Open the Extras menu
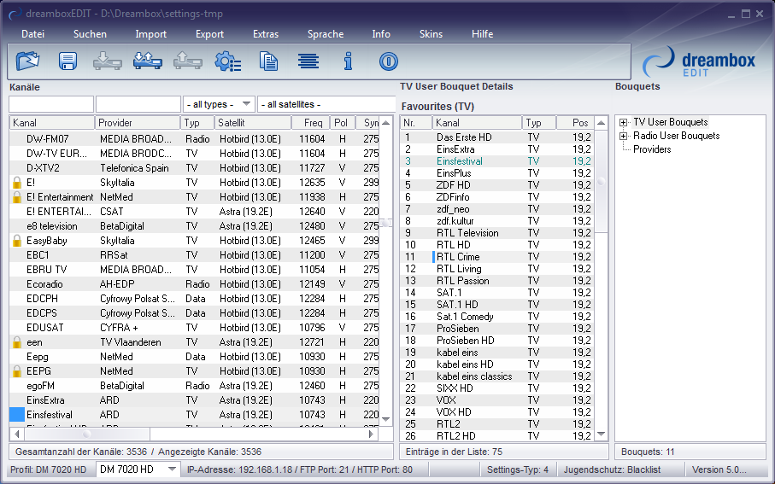 tap(266, 34)
